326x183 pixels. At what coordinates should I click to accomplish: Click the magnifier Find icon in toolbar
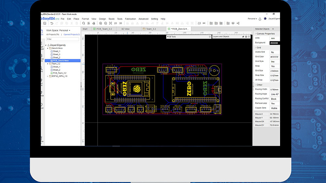pyautogui.click(x=84, y=23)
